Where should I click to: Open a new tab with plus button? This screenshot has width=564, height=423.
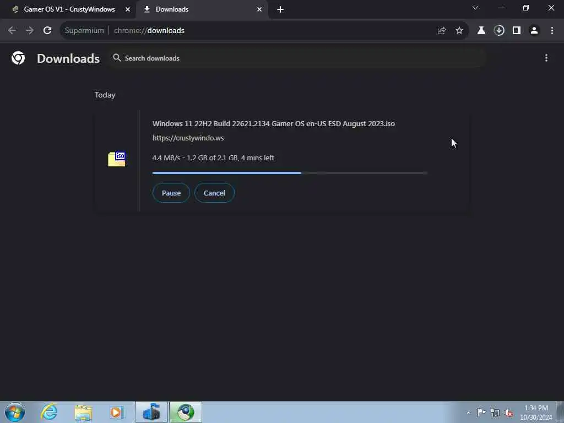pos(280,9)
